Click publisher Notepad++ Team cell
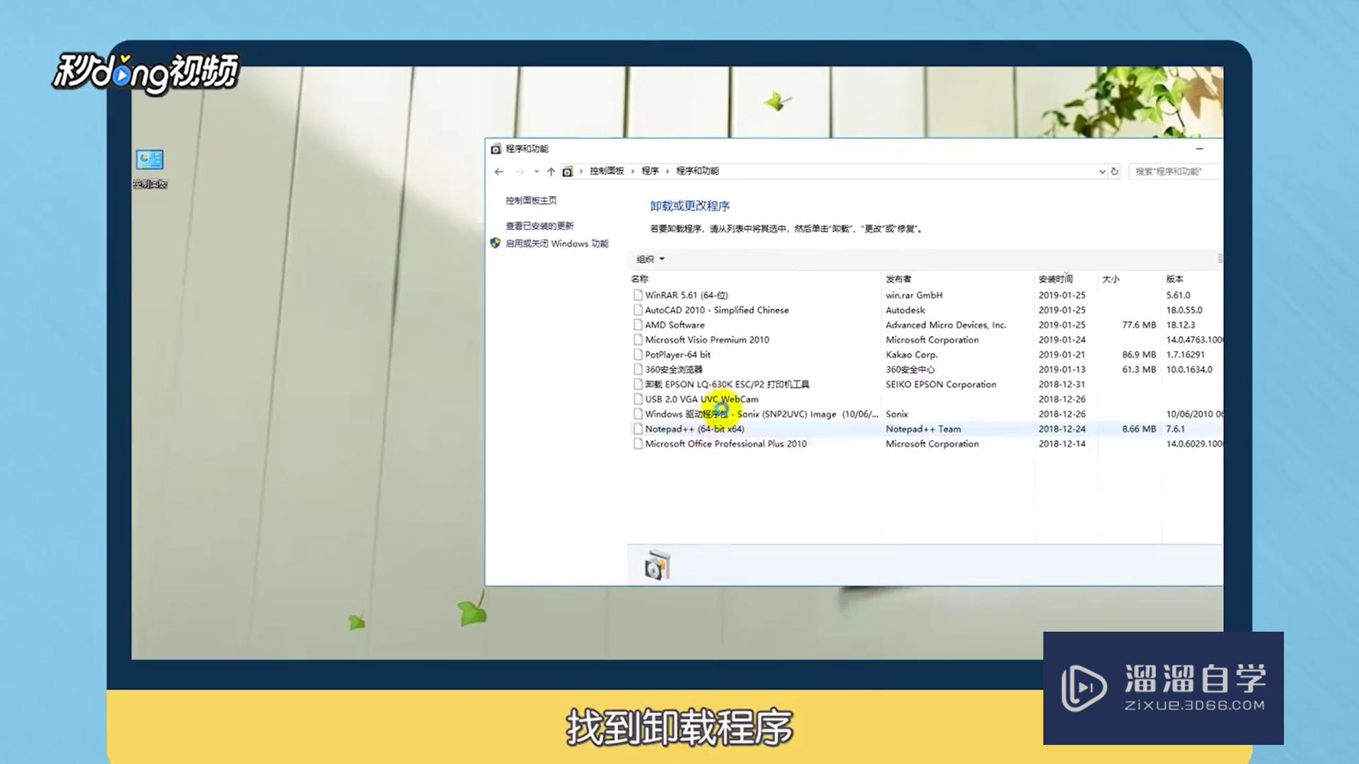 (923, 429)
